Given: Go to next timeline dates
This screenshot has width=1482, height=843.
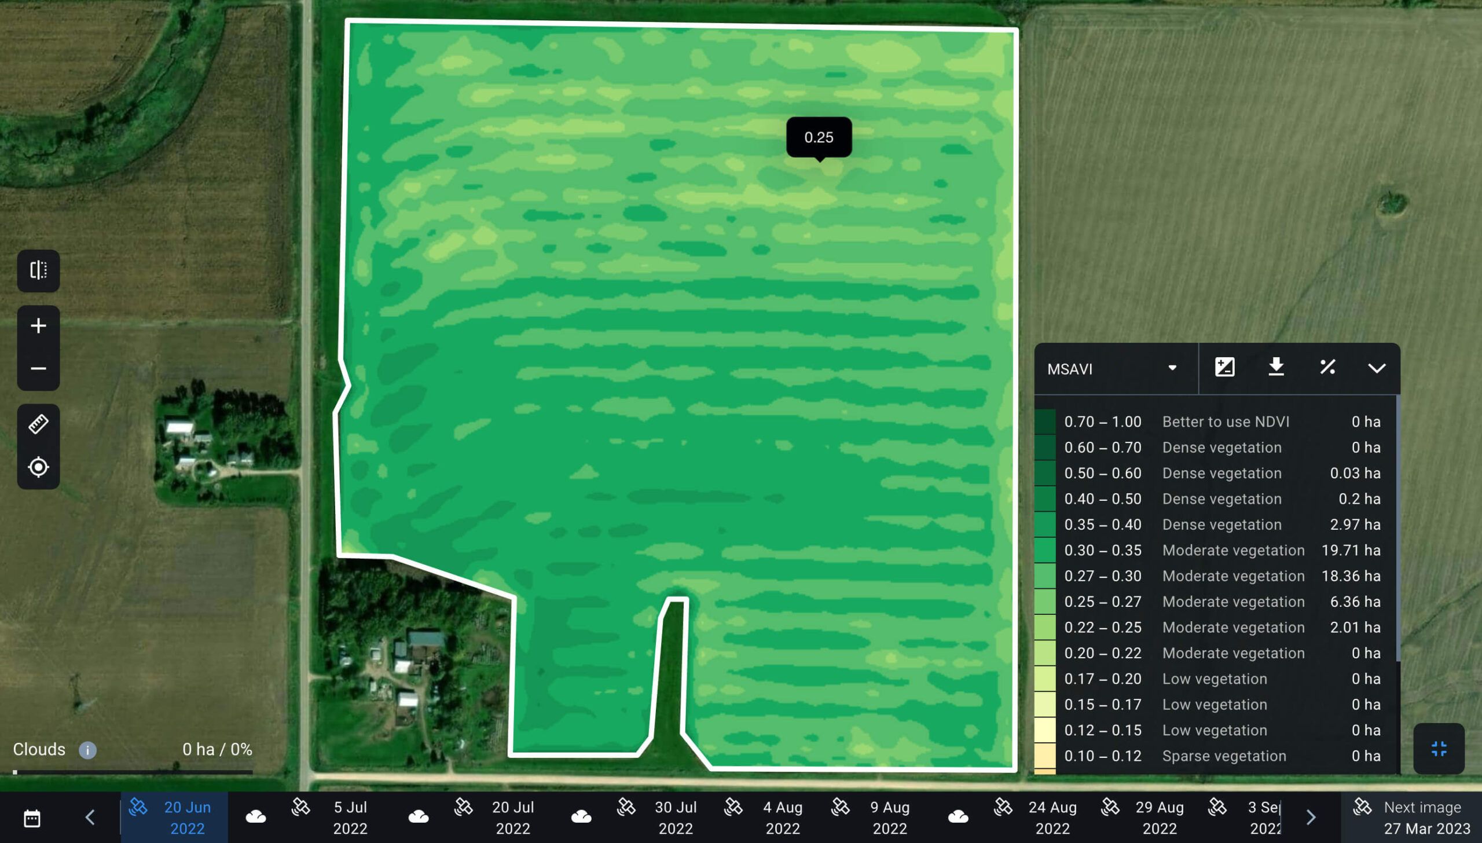Looking at the screenshot, I should click(x=1311, y=818).
